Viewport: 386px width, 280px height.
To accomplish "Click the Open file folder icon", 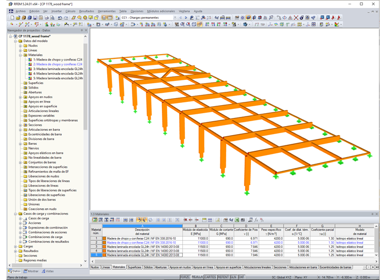I will (x=18, y=18).
